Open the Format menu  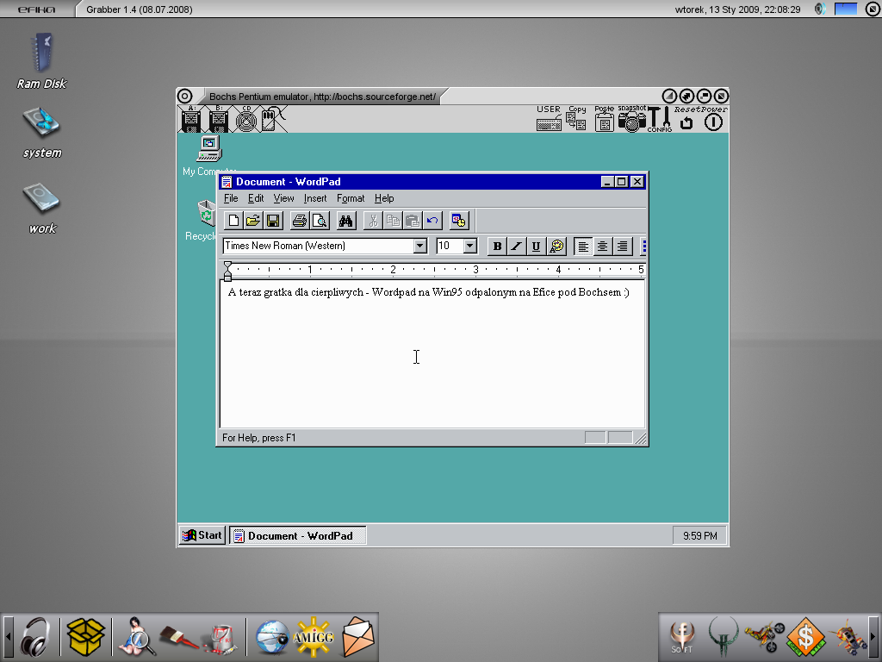pyautogui.click(x=351, y=198)
